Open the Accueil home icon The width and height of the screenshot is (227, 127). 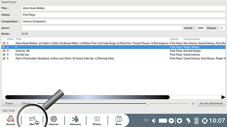tap(10, 120)
